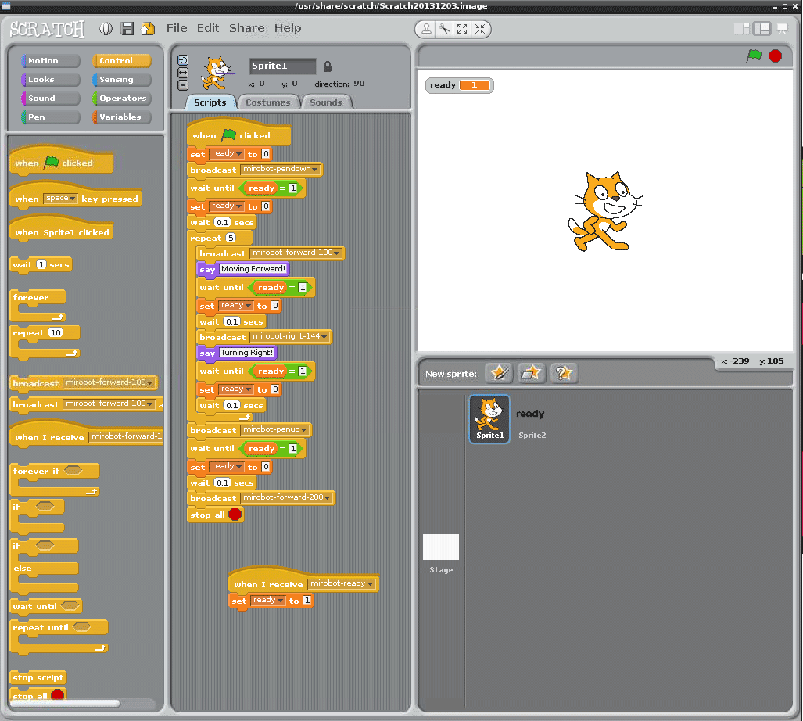Image resolution: width=803 pixels, height=721 pixels.
Task: Select the Motion block category
Action: [51, 60]
